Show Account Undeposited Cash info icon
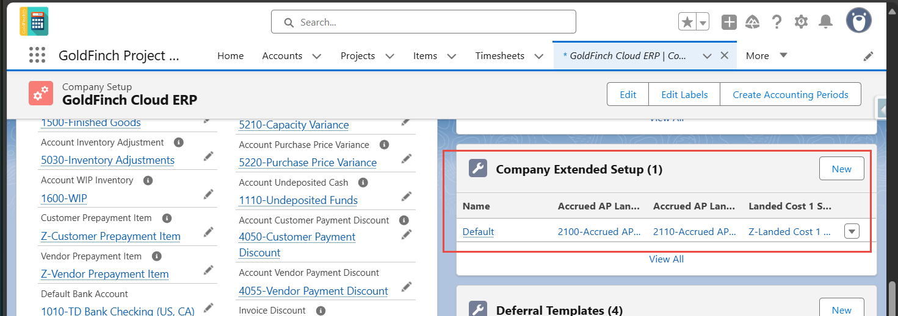The image size is (898, 316). pos(363,183)
